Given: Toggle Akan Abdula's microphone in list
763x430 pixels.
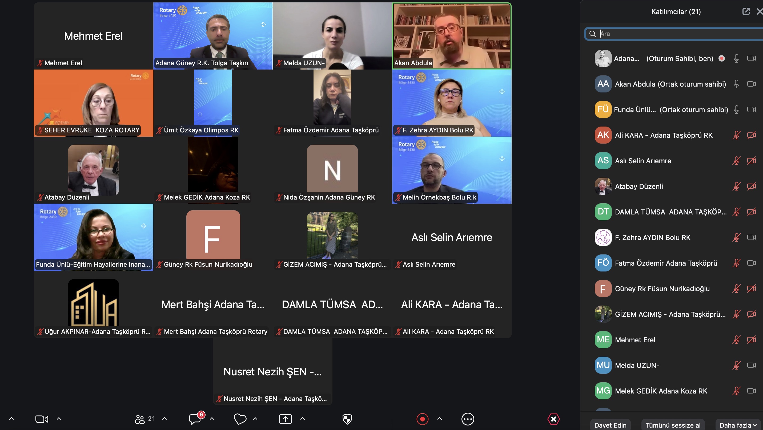Looking at the screenshot, I should coord(736,84).
